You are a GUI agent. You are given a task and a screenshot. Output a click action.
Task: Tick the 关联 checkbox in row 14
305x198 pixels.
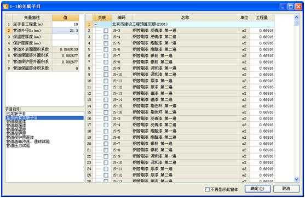(x=106, y=106)
